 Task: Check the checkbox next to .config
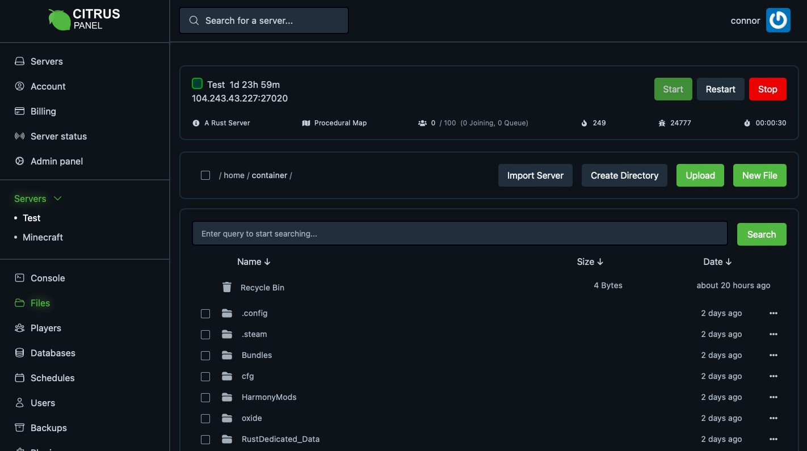[205, 314]
